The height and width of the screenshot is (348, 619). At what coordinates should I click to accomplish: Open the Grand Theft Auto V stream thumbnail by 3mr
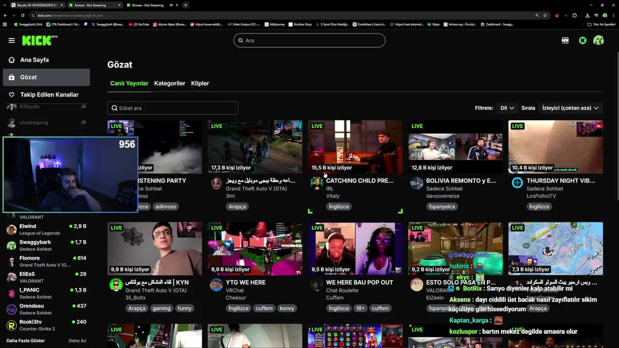(255, 147)
